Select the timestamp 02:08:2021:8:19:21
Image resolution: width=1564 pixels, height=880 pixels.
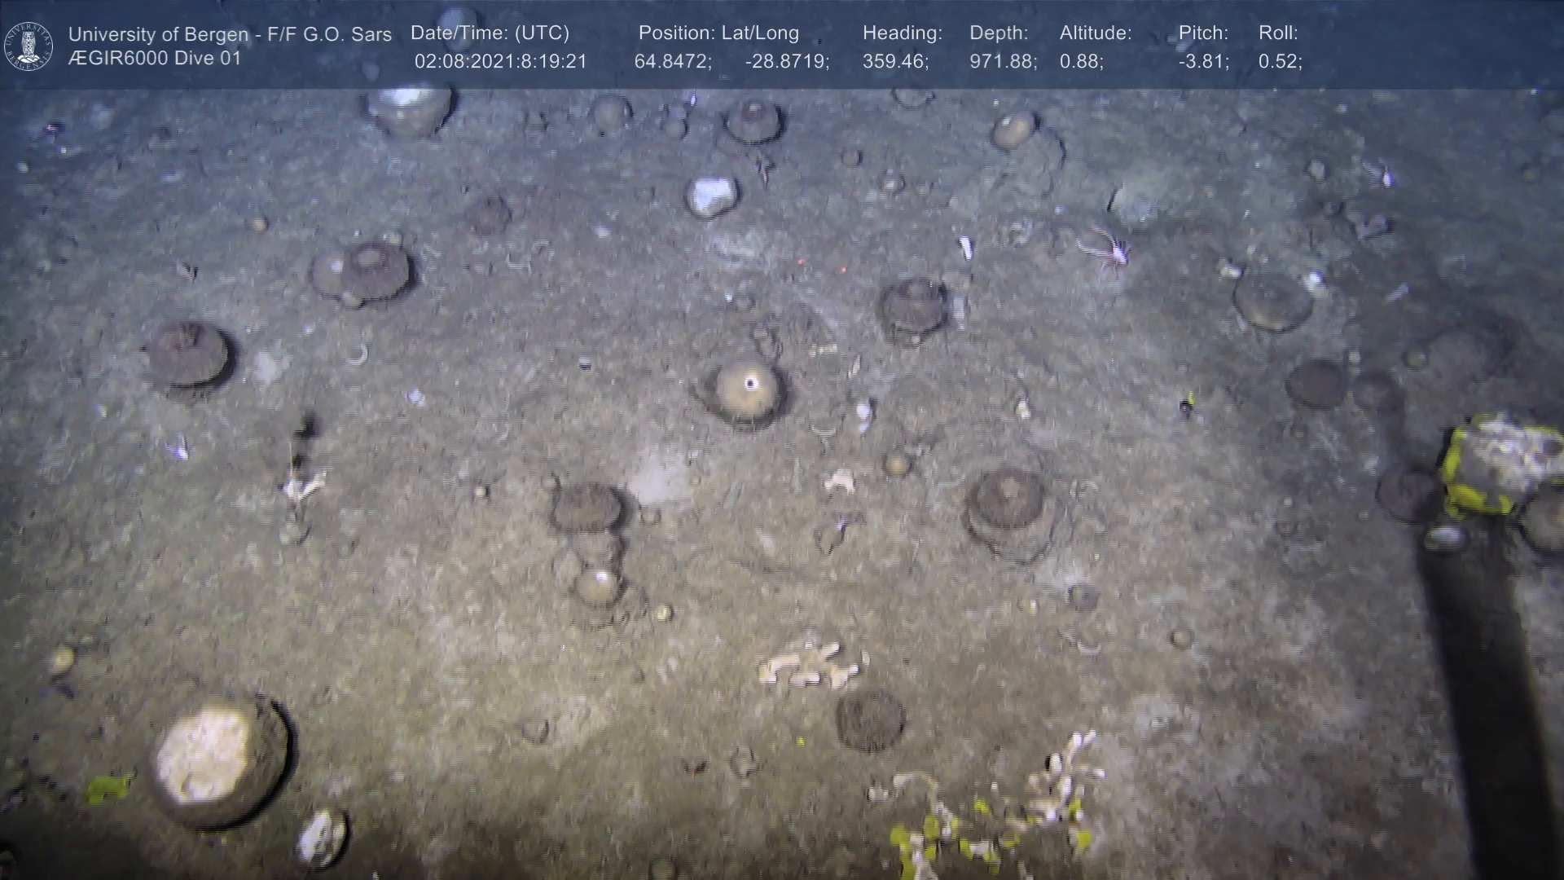500,62
